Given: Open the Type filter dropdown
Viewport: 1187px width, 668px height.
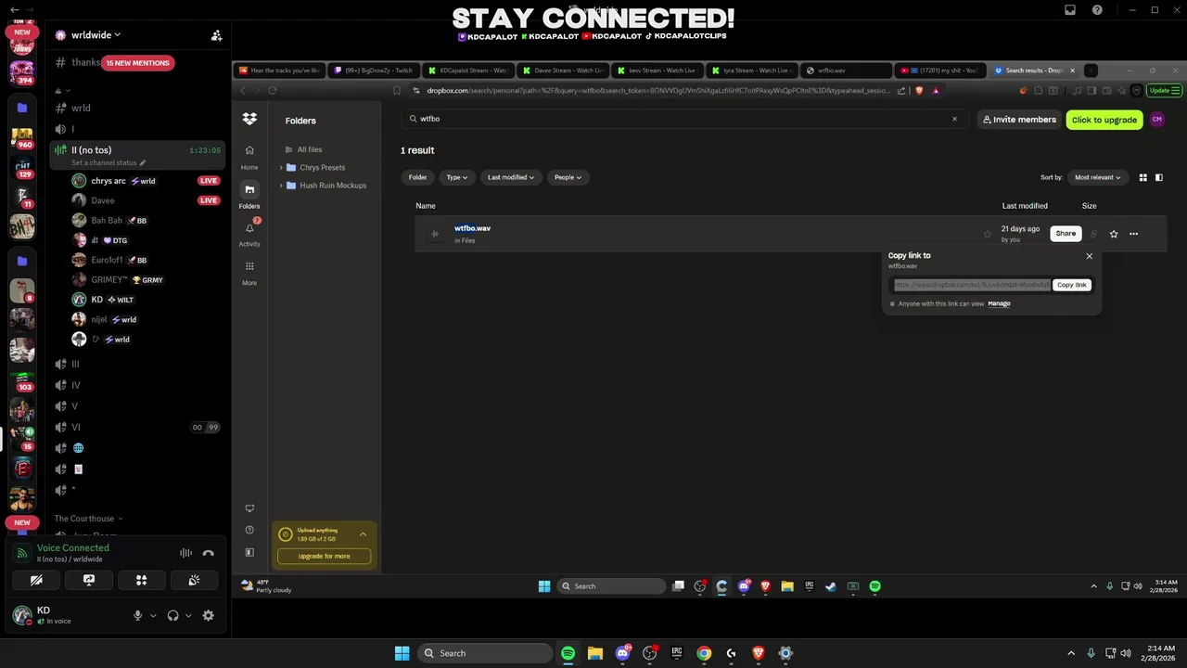Looking at the screenshot, I should tap(456, 177).
